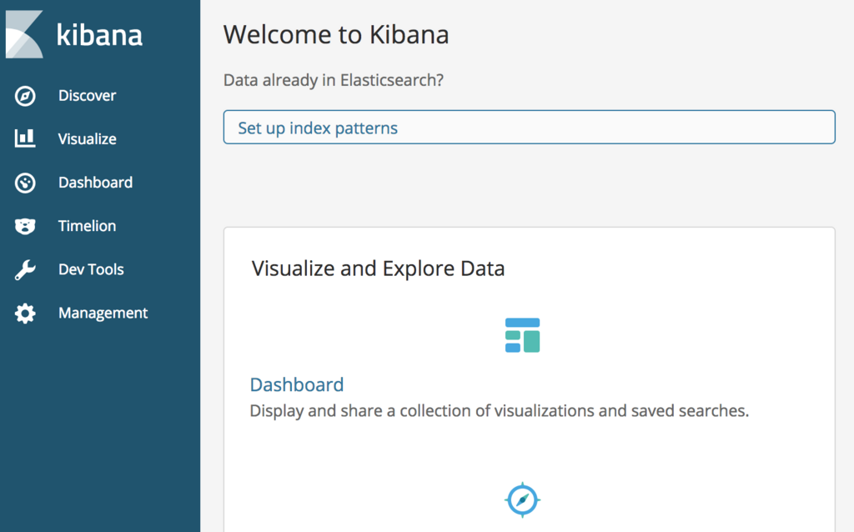Screen dimensions: 854x532
Task: Click the Visualize bar chart icon
Action: [25, 138]
